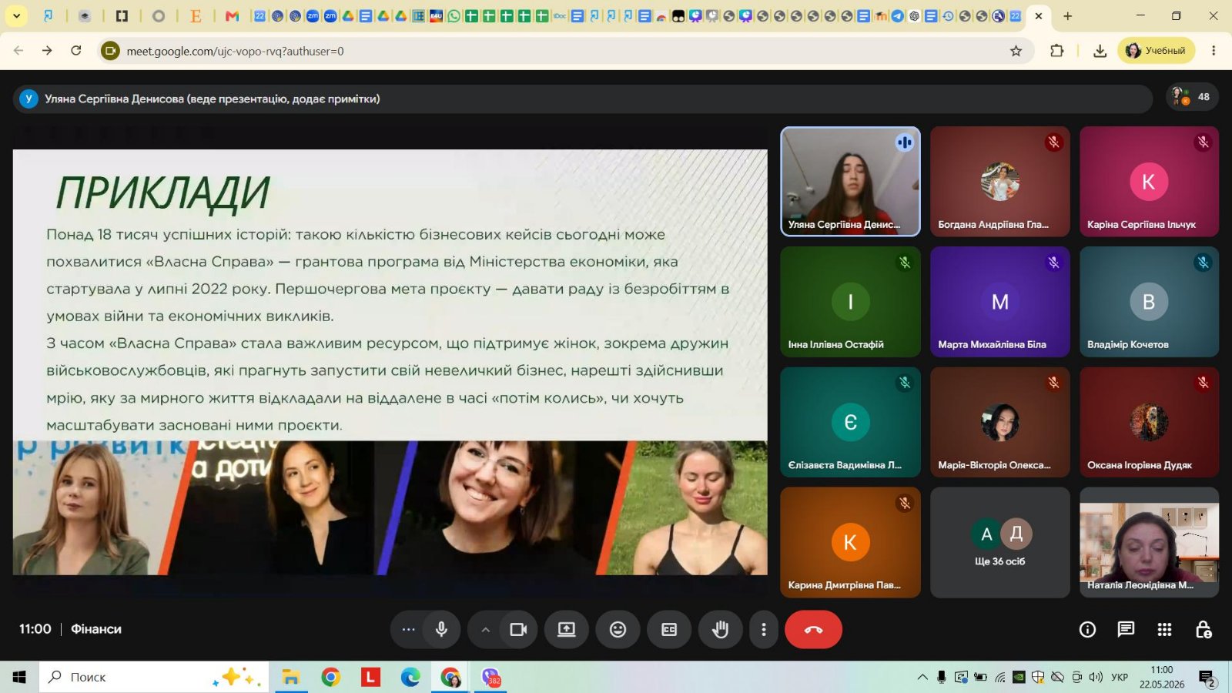Close the active Meet tab
Viewport: 1232px width, 693px height.
[1038, 15]
